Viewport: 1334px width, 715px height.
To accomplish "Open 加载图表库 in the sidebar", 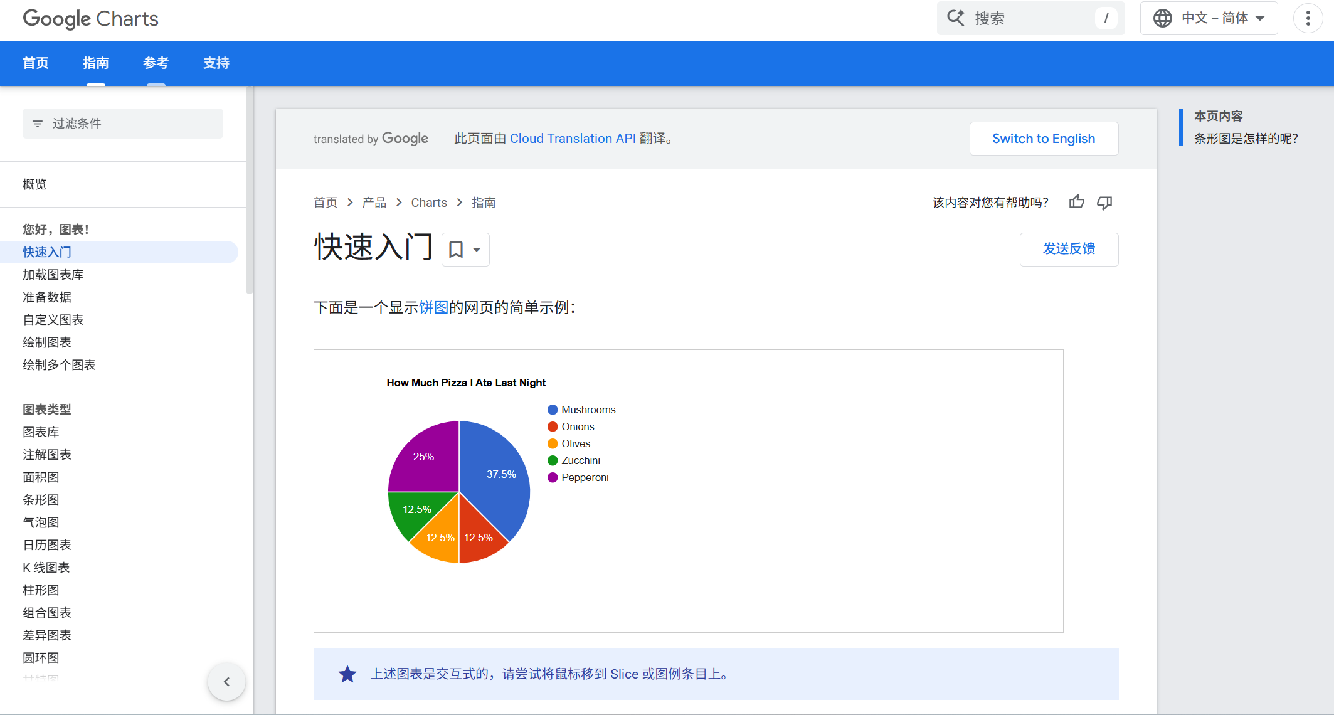I will pos(53,275).
